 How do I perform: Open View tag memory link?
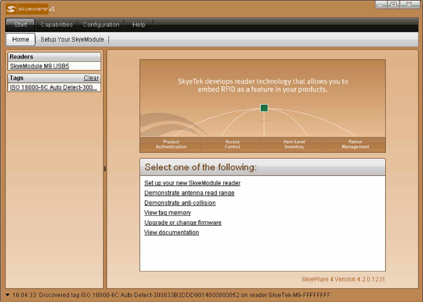167,213
